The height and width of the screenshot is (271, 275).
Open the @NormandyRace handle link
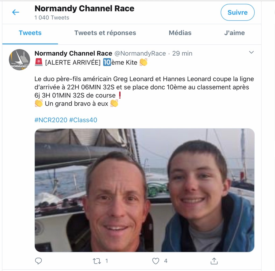coord(140,53)
